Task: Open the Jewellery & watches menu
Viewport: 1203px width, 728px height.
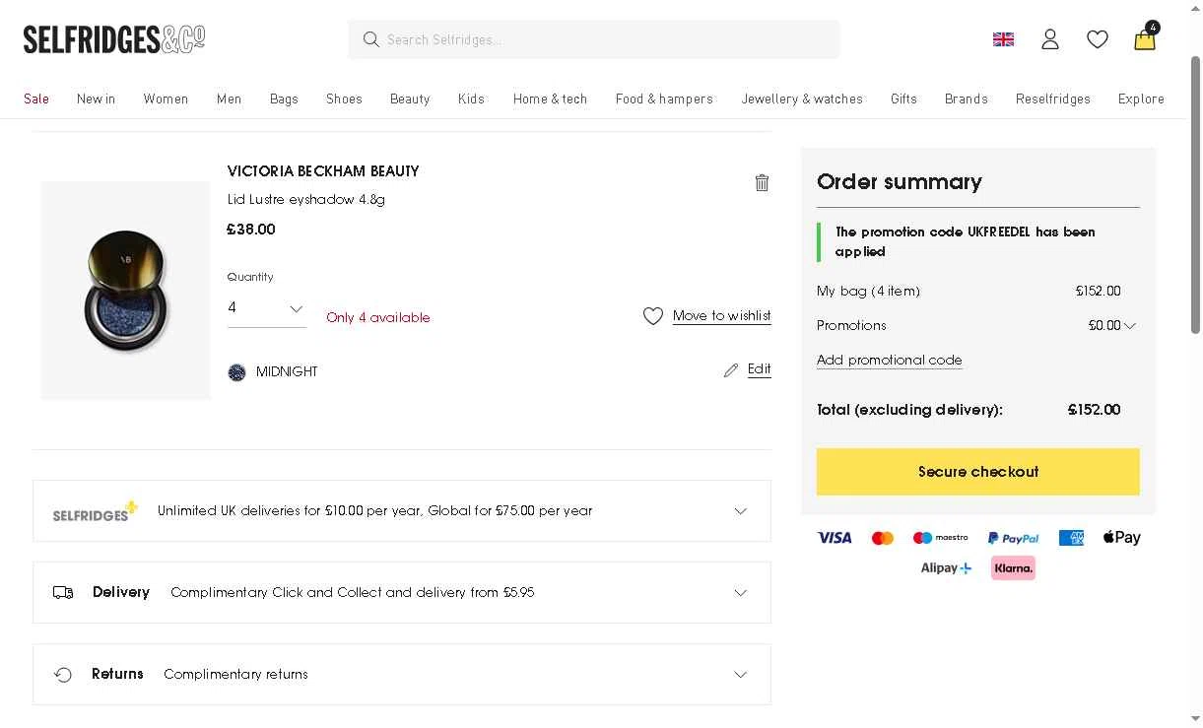Action: [x=802, y=99]
